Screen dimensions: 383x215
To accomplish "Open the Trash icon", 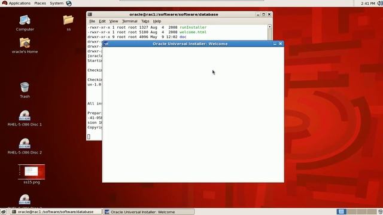I will pyautogui.click(x=25, y=90).
